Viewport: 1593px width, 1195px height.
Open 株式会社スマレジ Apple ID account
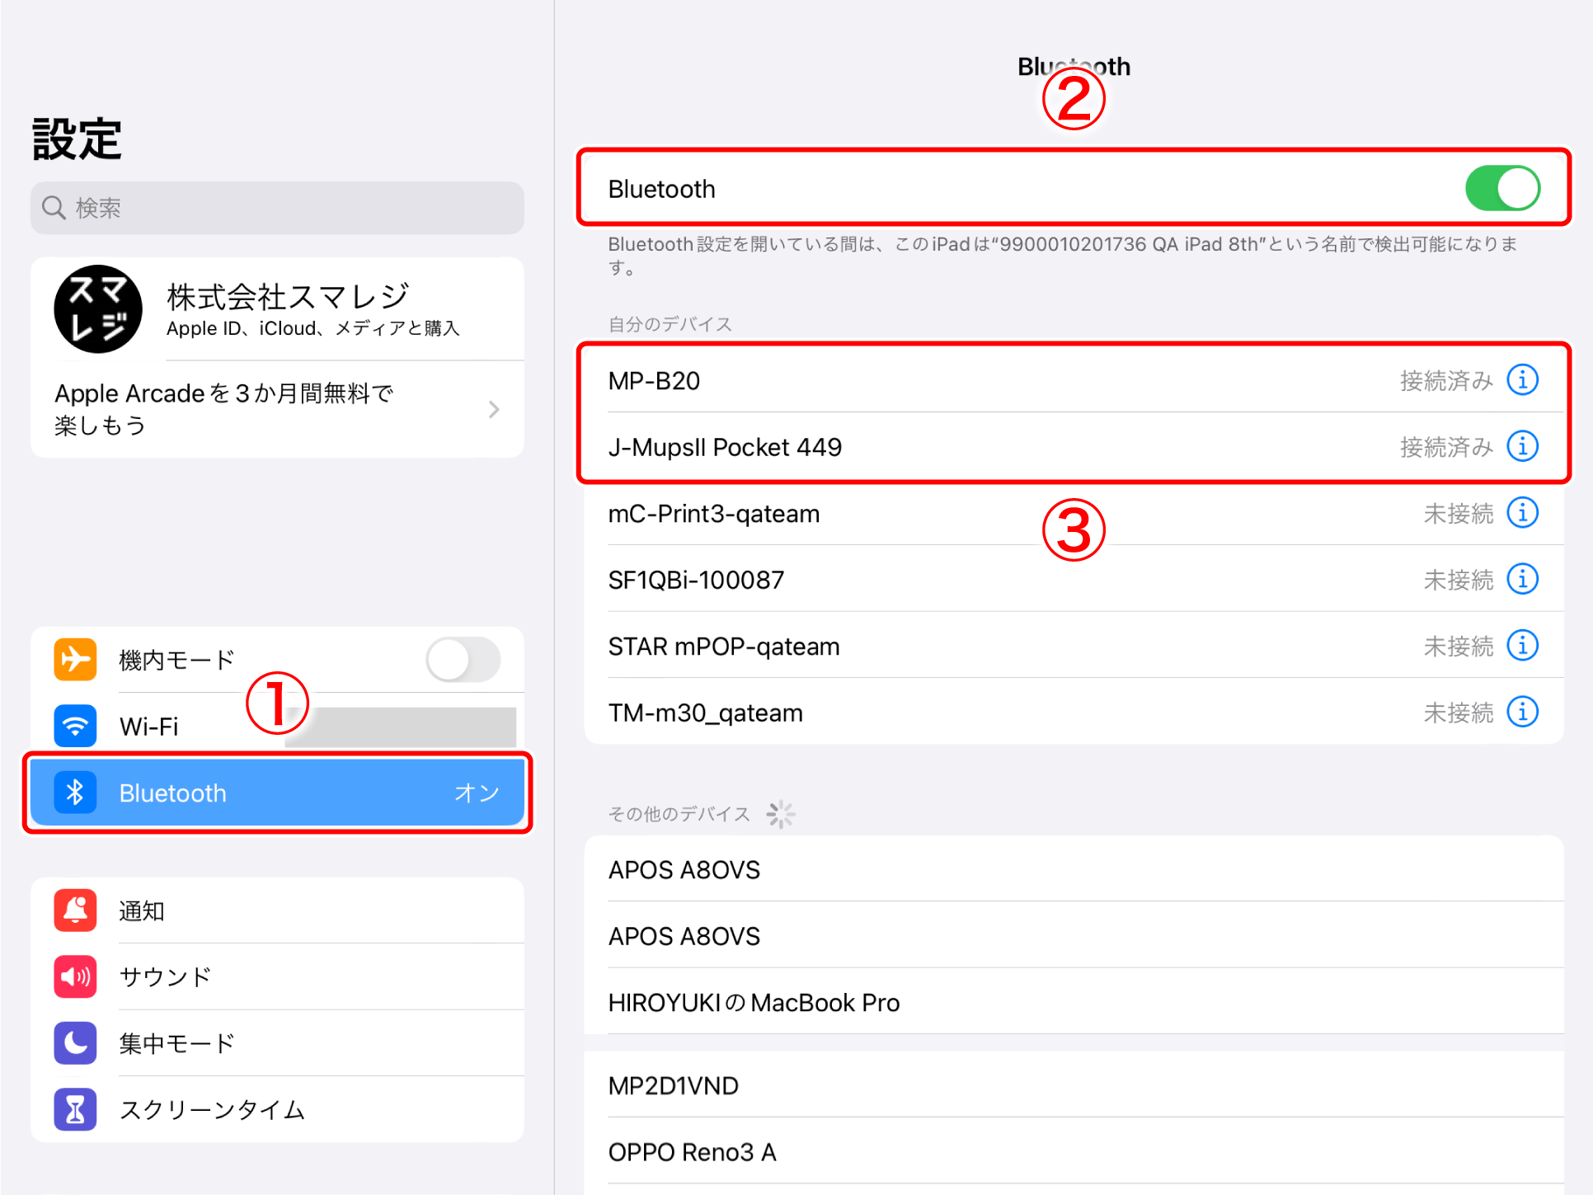tap(277, 309)
